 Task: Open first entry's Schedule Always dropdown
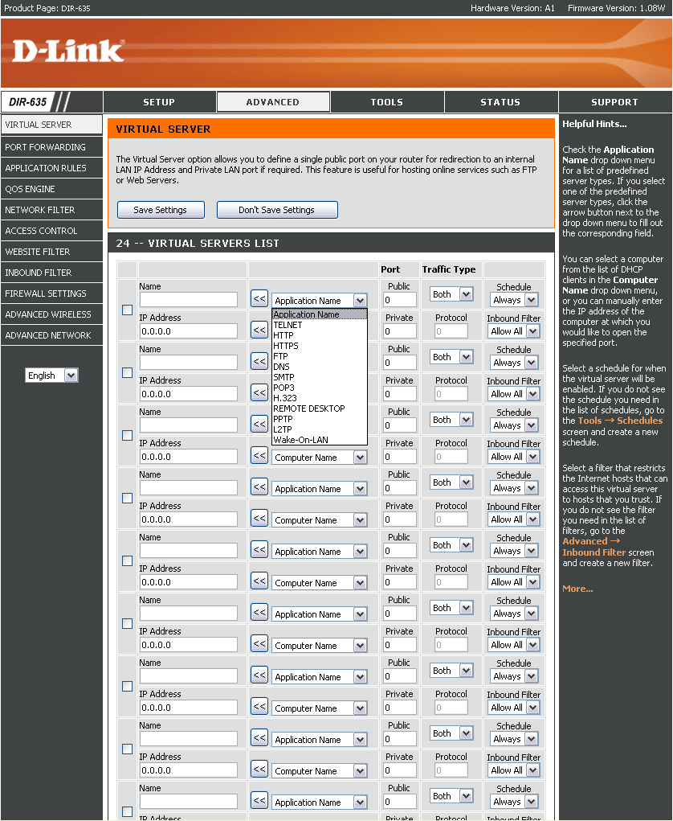[514, 300]
